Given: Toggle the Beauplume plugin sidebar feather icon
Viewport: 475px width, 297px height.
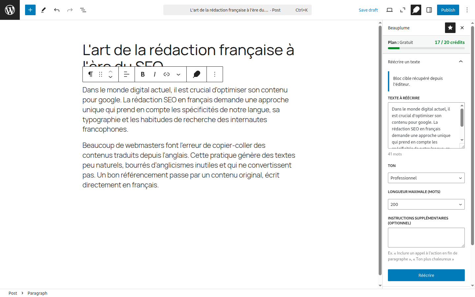Looking at the screenshot, I should click(416, 10).
